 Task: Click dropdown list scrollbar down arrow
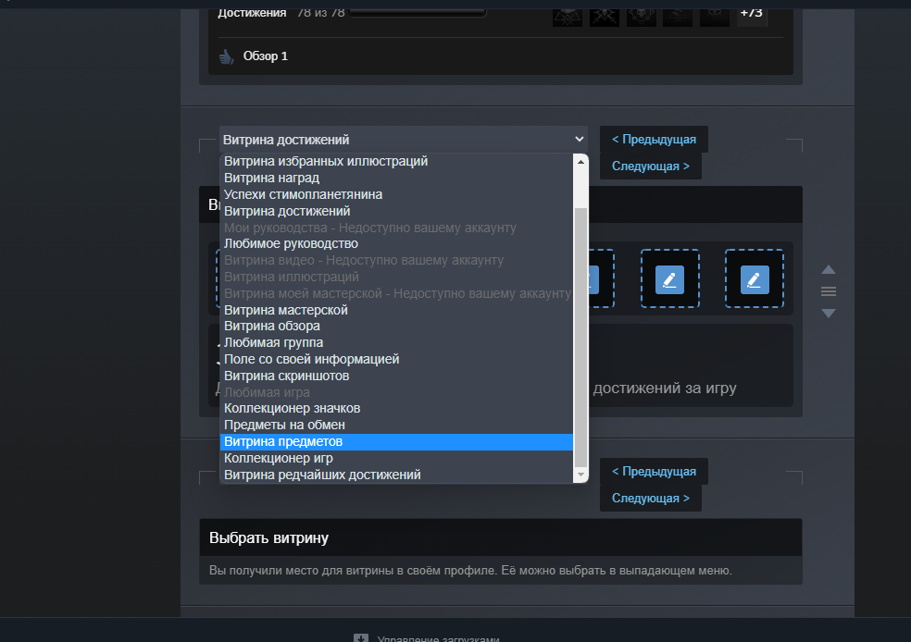pos(580,475)
